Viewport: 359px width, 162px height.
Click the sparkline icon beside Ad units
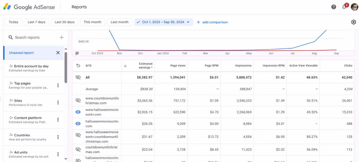(x=11, y=152)
